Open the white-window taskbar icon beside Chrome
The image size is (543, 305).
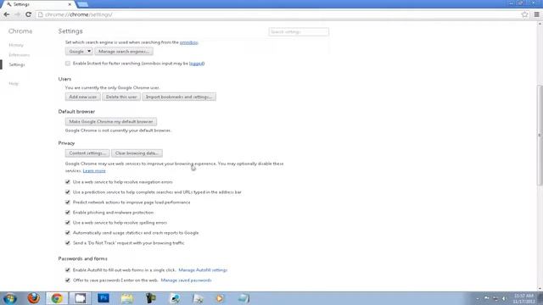pos(80,298)
